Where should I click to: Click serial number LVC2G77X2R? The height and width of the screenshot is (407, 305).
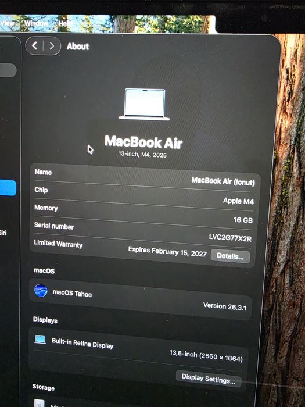pos(230,237)
